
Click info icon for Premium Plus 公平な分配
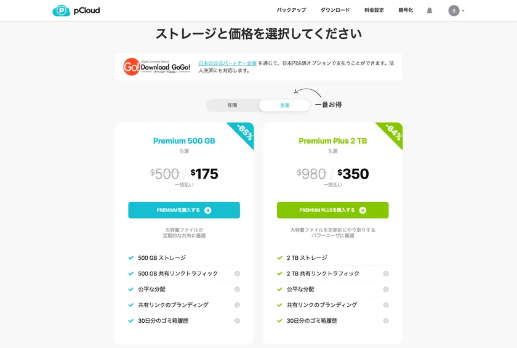coord(386,289)
